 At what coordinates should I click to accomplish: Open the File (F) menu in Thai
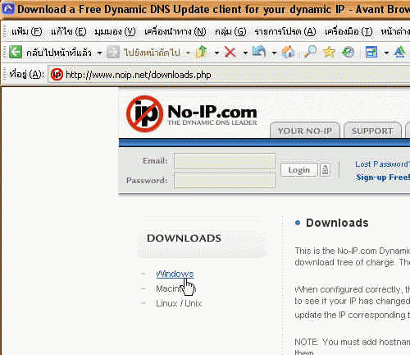27,31
